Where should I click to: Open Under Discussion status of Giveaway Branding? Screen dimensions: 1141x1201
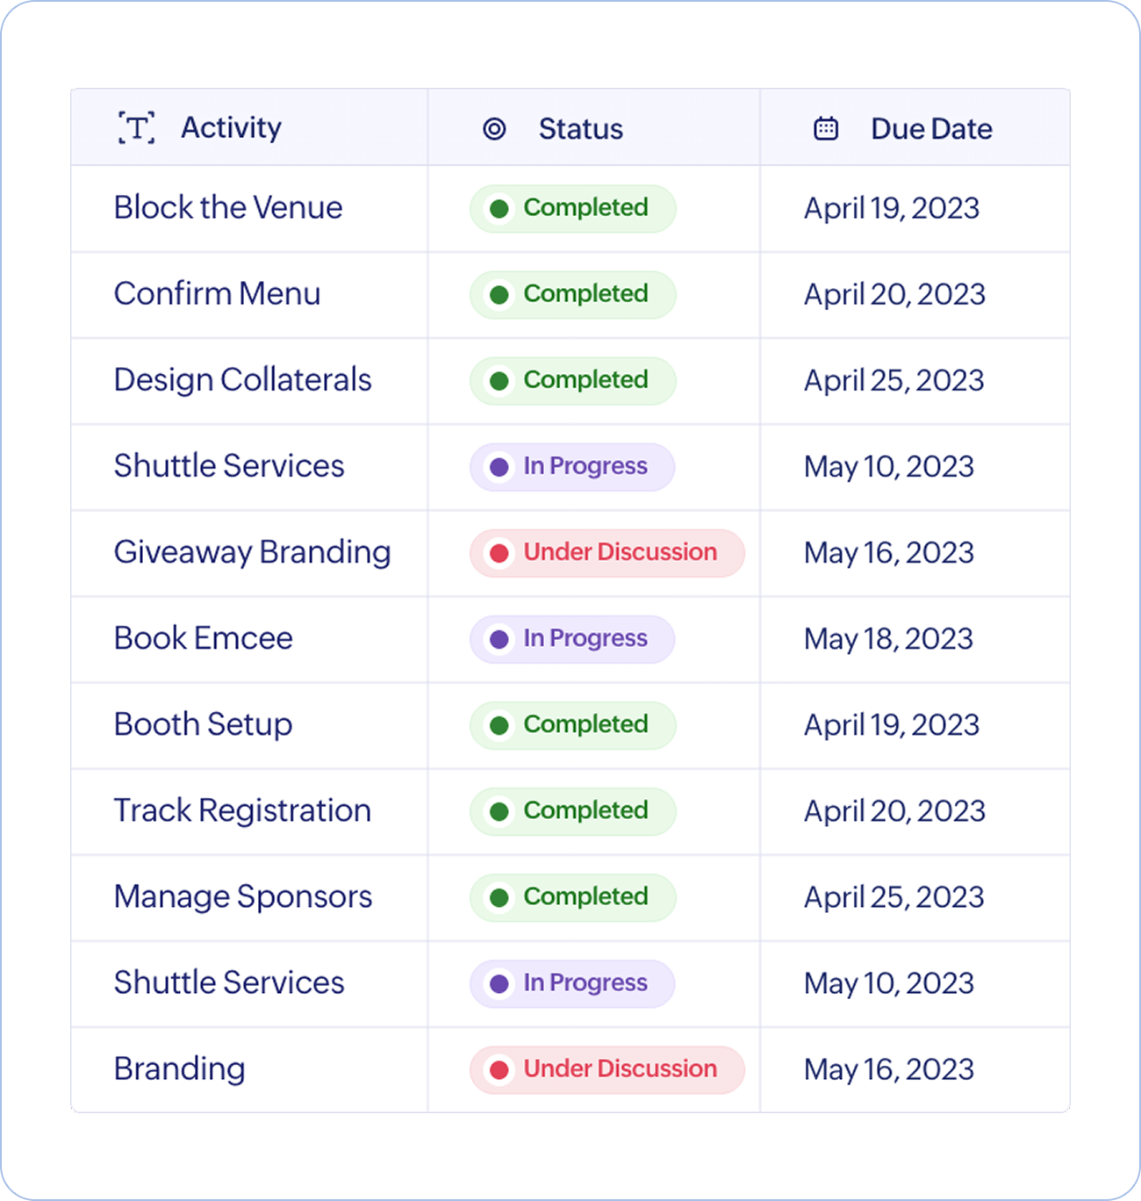click(607, 552)
